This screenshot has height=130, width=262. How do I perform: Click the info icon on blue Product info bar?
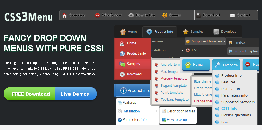(x=123, y=90)
